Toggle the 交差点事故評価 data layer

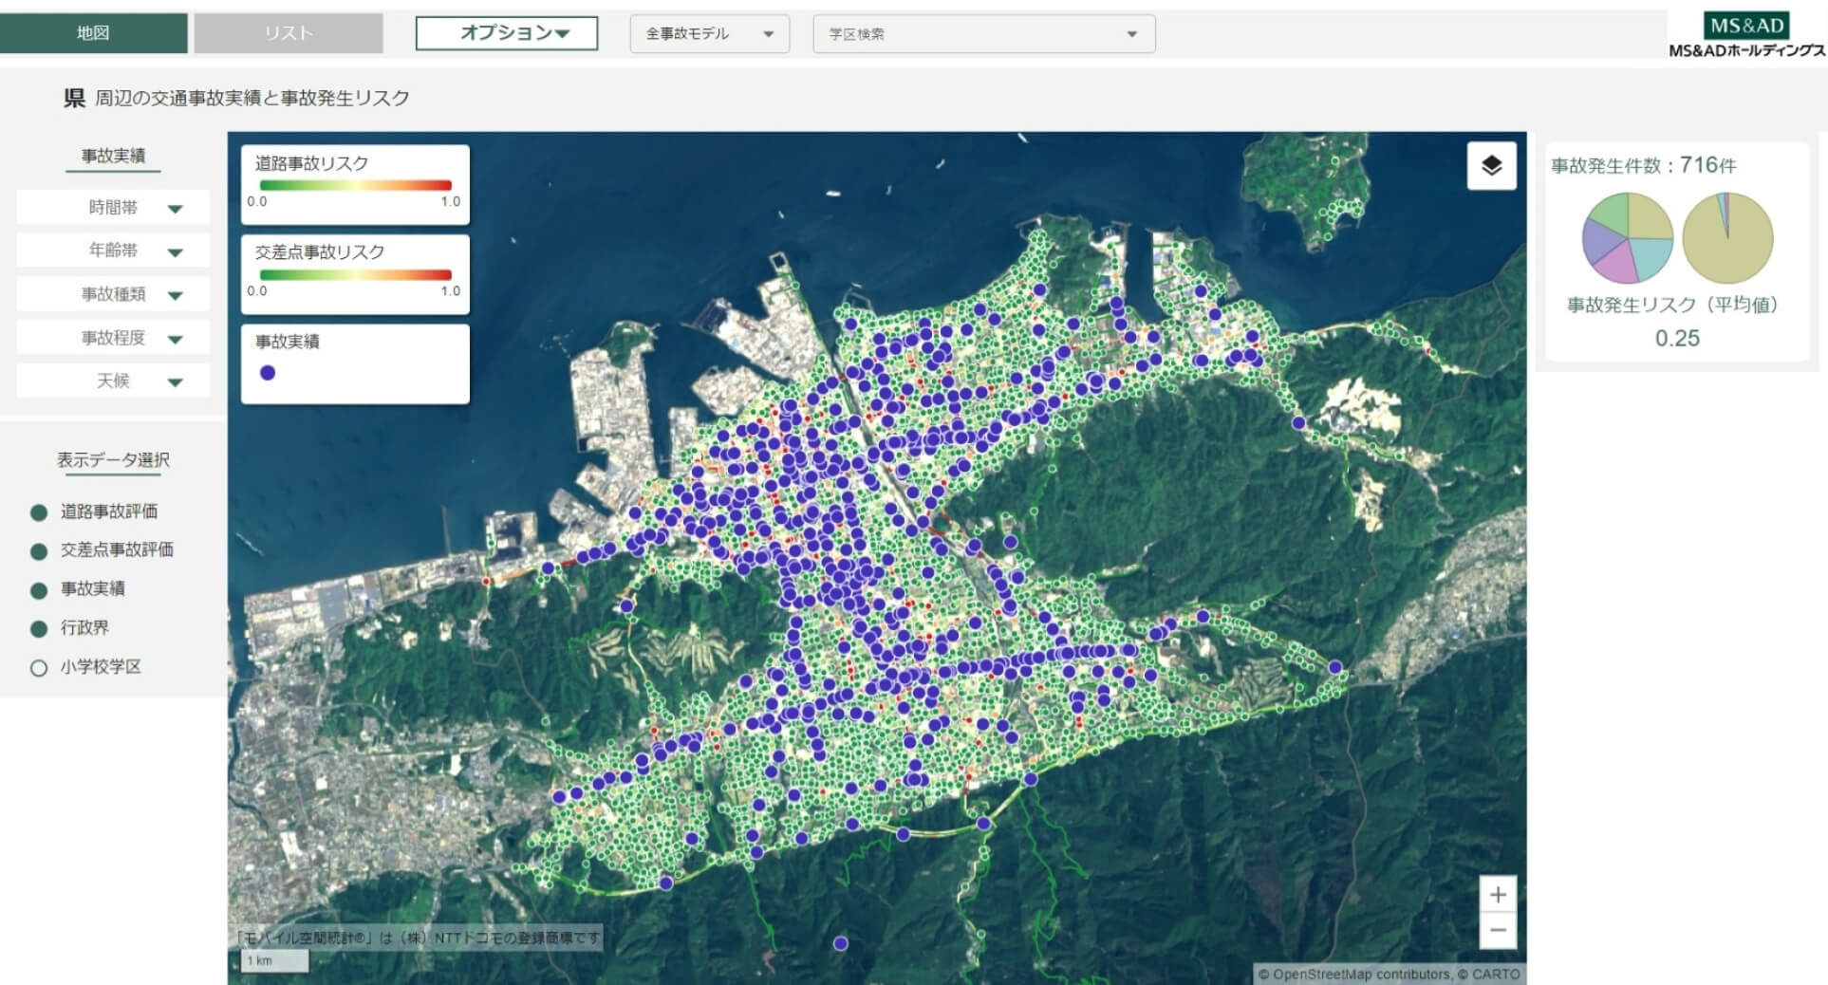(39, 551)
